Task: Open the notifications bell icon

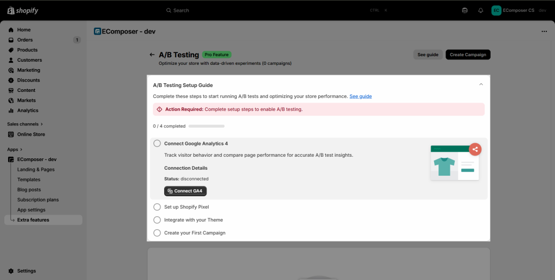Action: pos(480,10)
